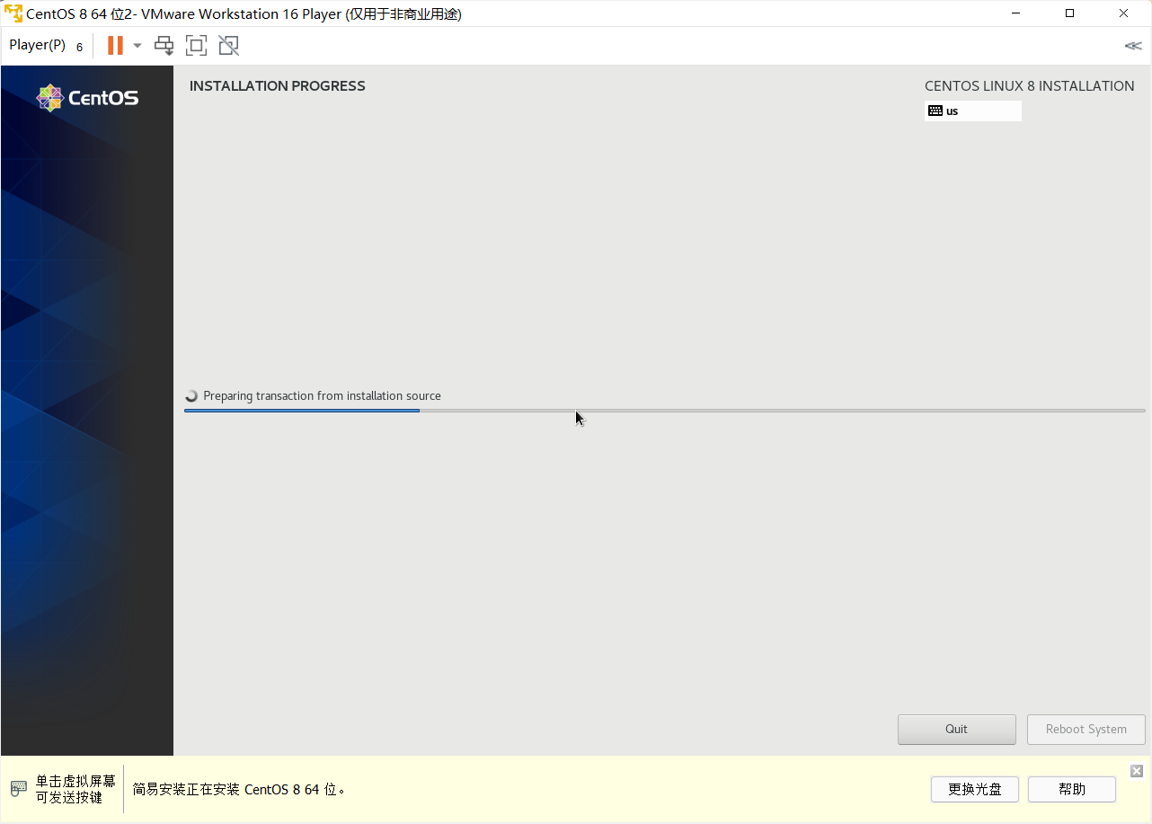Click the 单击虚拟屏幕可发送按键 hint text
Image resolution: width=1152 pixels, height=824 pixels.
click(75, 789)
